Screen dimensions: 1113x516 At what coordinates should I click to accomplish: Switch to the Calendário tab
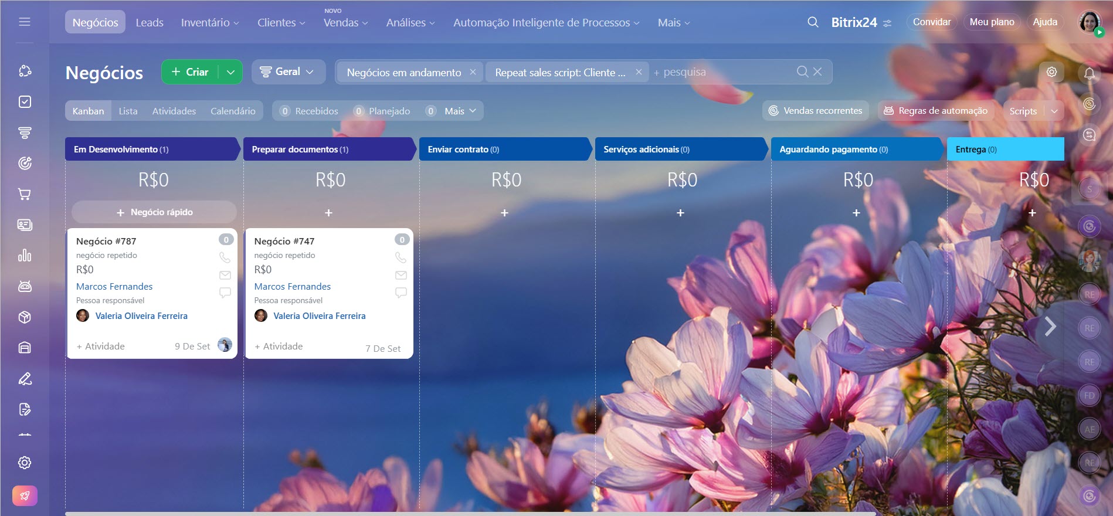tap(233, 111)
